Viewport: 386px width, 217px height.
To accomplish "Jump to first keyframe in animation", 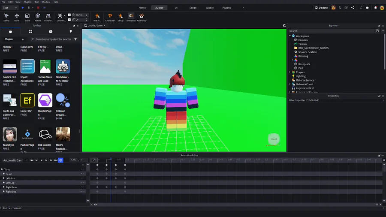I will 32,160.
